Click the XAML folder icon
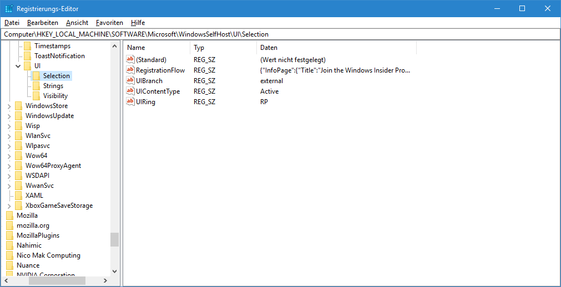Image resolution: width=561 pixels, height=287 pixels. pos(19,196)
